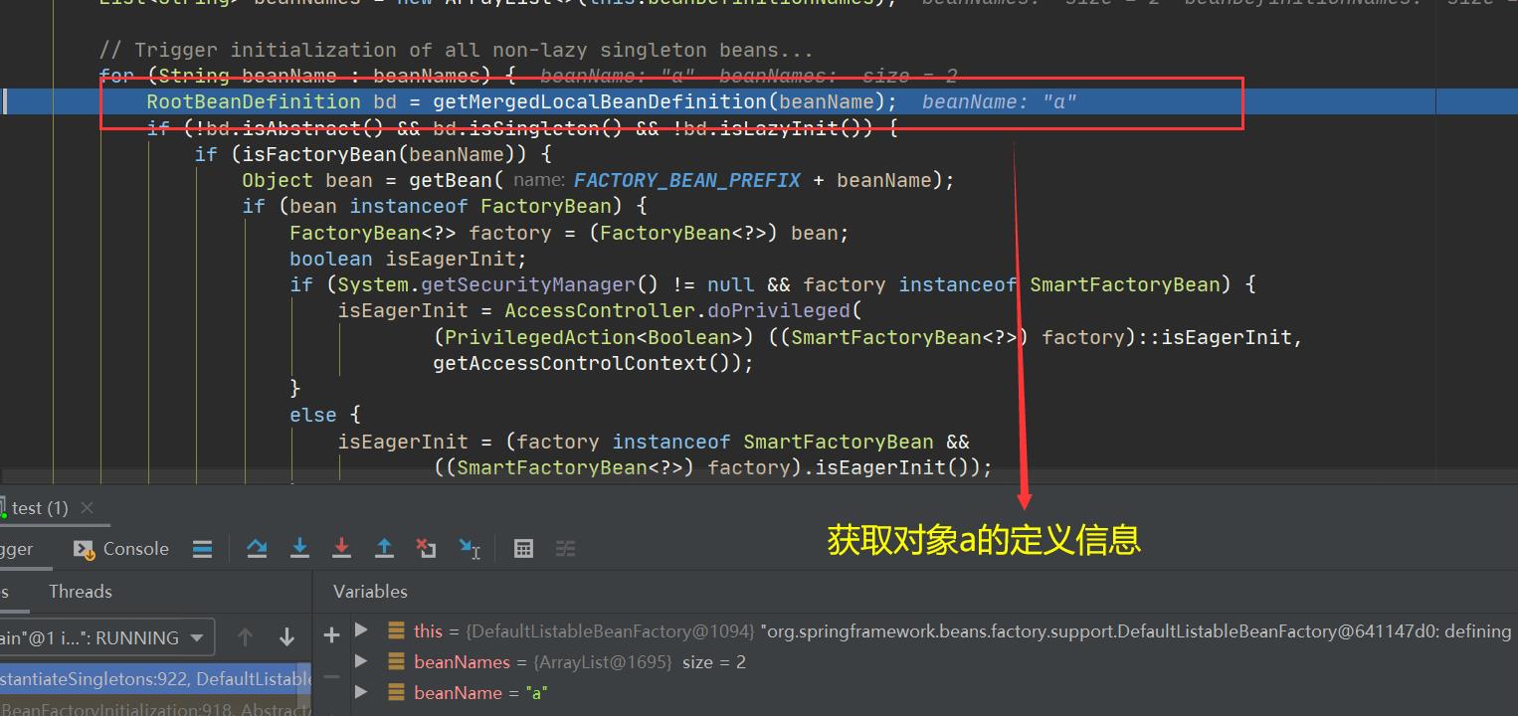
Task: Click FACTORY_BEAN_PREFIX constant in the code
Action: (x=687, y=180)
